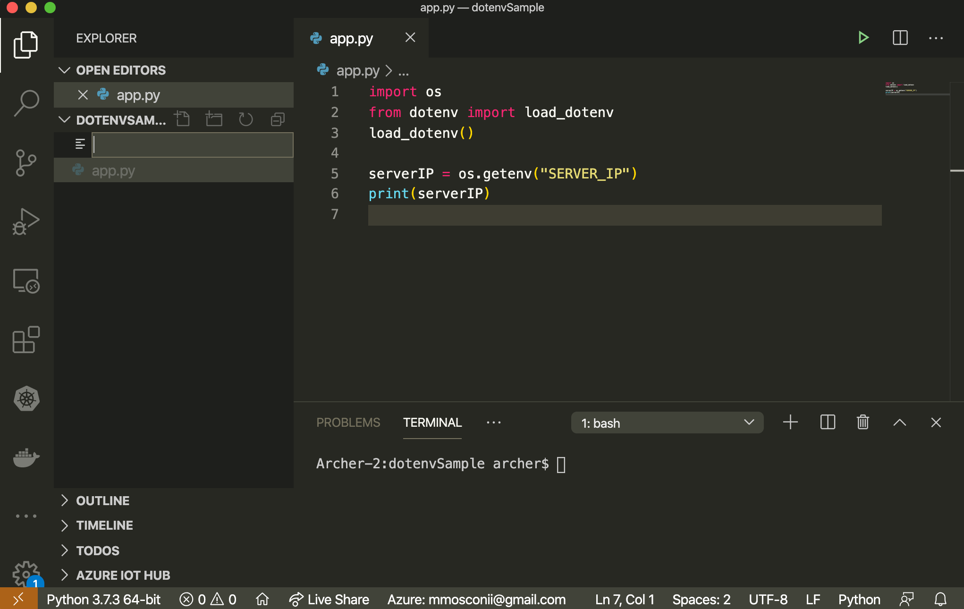Switch to the PROBLEMS tab
Viewport: 964px width, 609px height.
pos(348,423)
